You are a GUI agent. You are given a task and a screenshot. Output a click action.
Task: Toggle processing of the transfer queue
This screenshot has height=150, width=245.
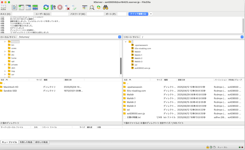(53, 7)
